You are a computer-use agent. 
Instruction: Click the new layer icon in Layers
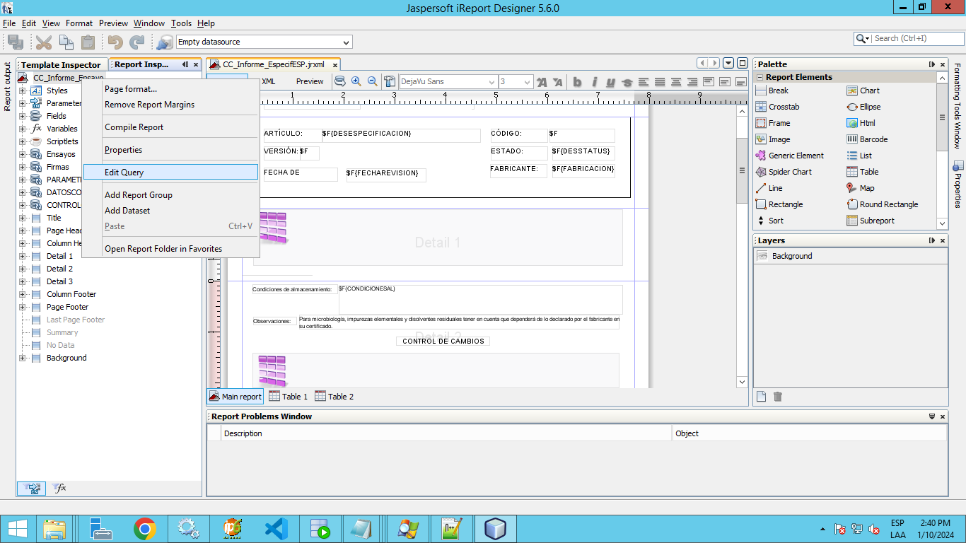(x=762, y=397)
